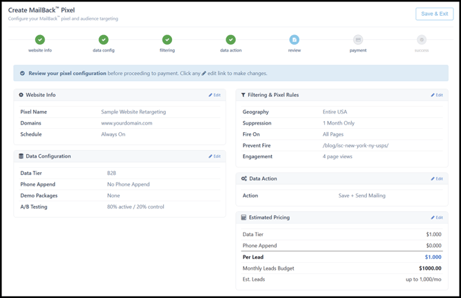Go to the data action step icon
461x298 pixels.
pyautogui.click(x=231, y=39)
